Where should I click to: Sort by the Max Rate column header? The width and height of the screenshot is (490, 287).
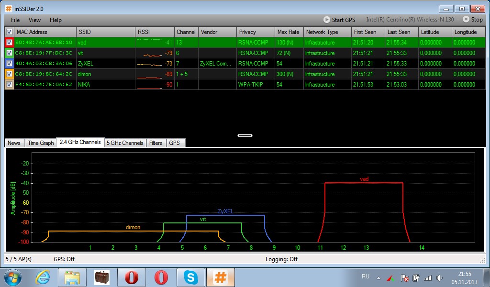click(289, 32)
